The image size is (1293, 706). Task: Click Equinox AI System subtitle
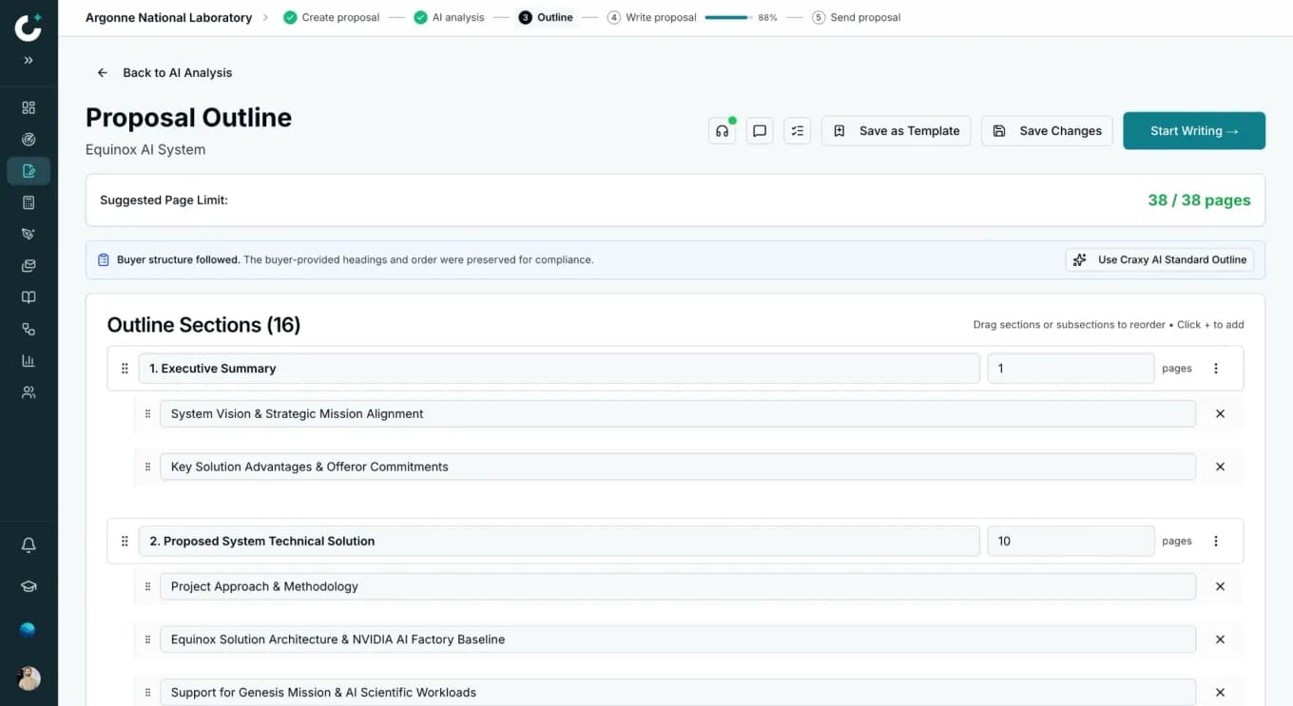pos(145,149)
